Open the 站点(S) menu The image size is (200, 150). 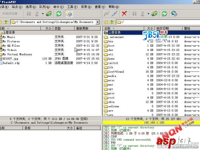[17, 7]
